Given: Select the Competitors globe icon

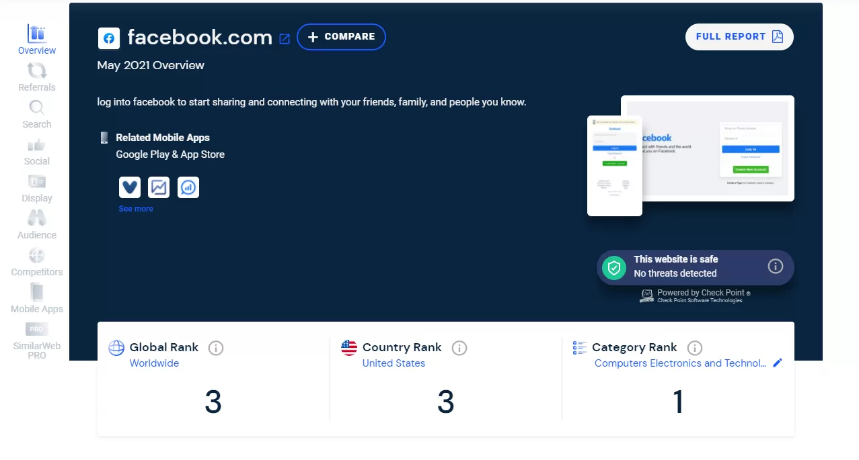Looking at the screenshot, I should (x=36, y=256).
